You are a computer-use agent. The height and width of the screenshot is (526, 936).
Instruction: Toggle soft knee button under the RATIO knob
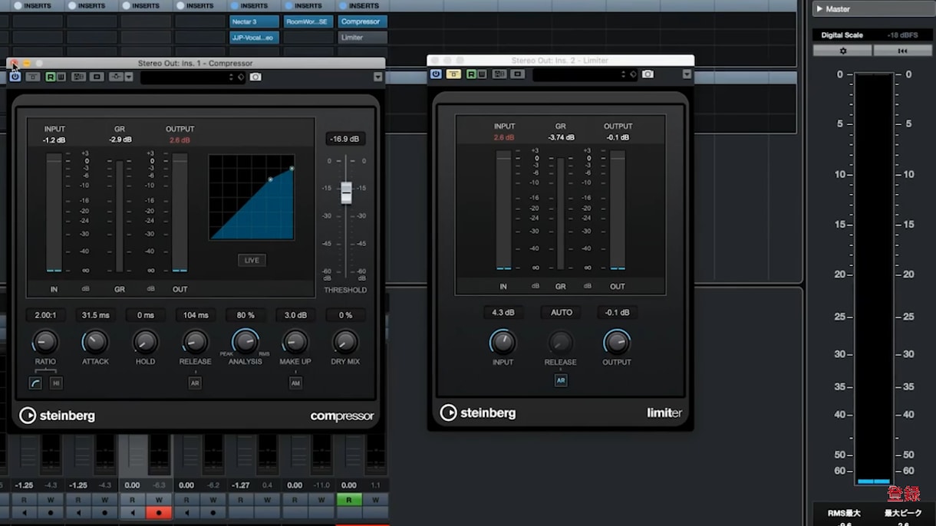pos(35,383)
